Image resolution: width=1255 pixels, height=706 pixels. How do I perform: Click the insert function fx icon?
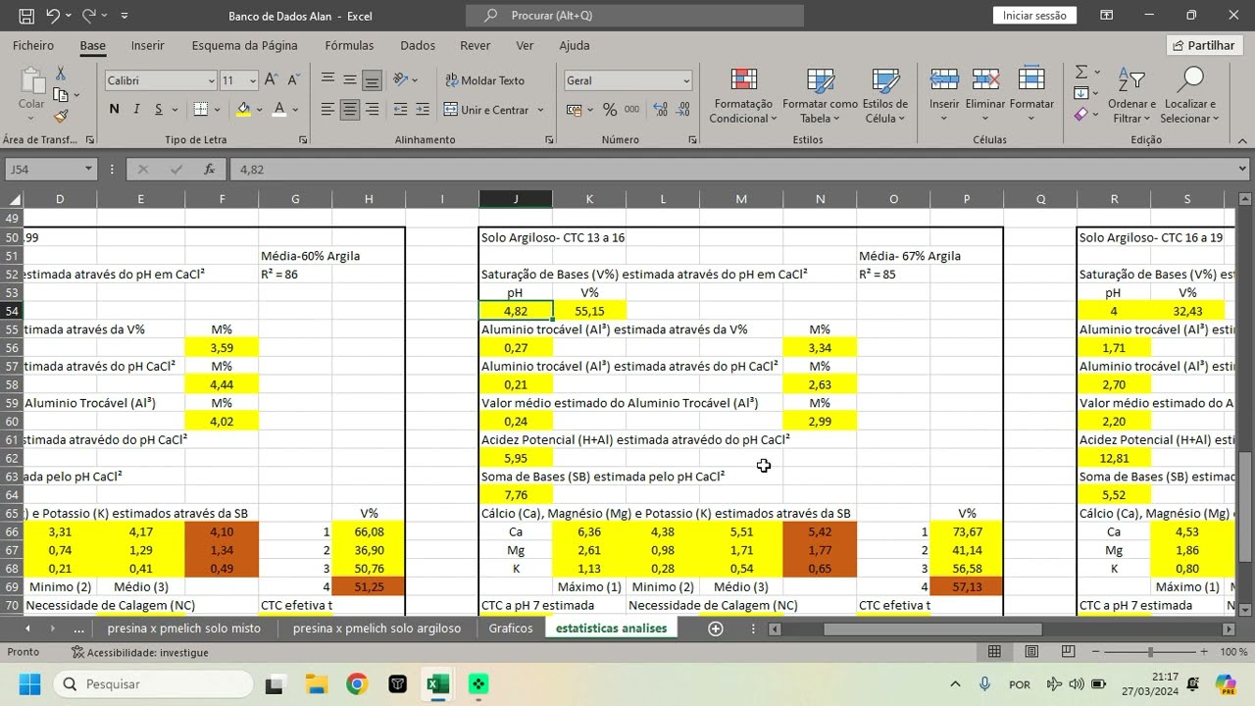[x=209, y=169]
